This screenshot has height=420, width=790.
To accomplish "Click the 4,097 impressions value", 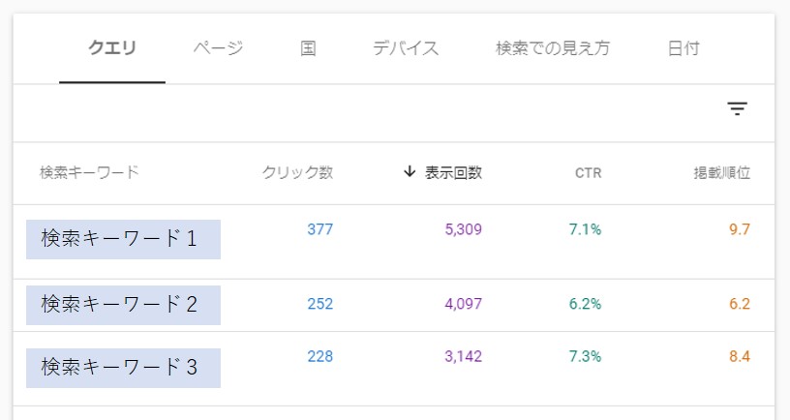I will (x=463, y=304).
